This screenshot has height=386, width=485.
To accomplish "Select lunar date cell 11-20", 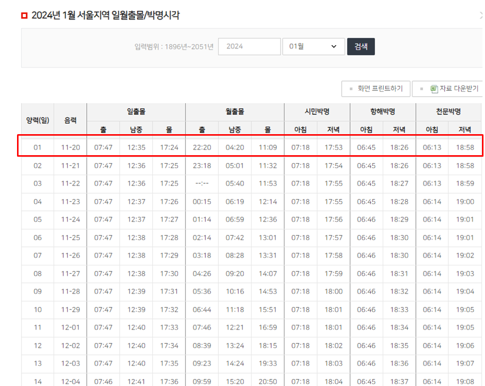I will point(71,147).
